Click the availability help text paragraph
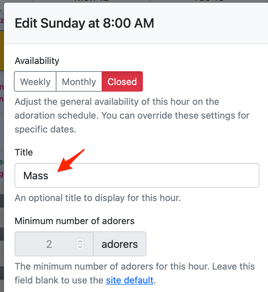 [132, 115]
